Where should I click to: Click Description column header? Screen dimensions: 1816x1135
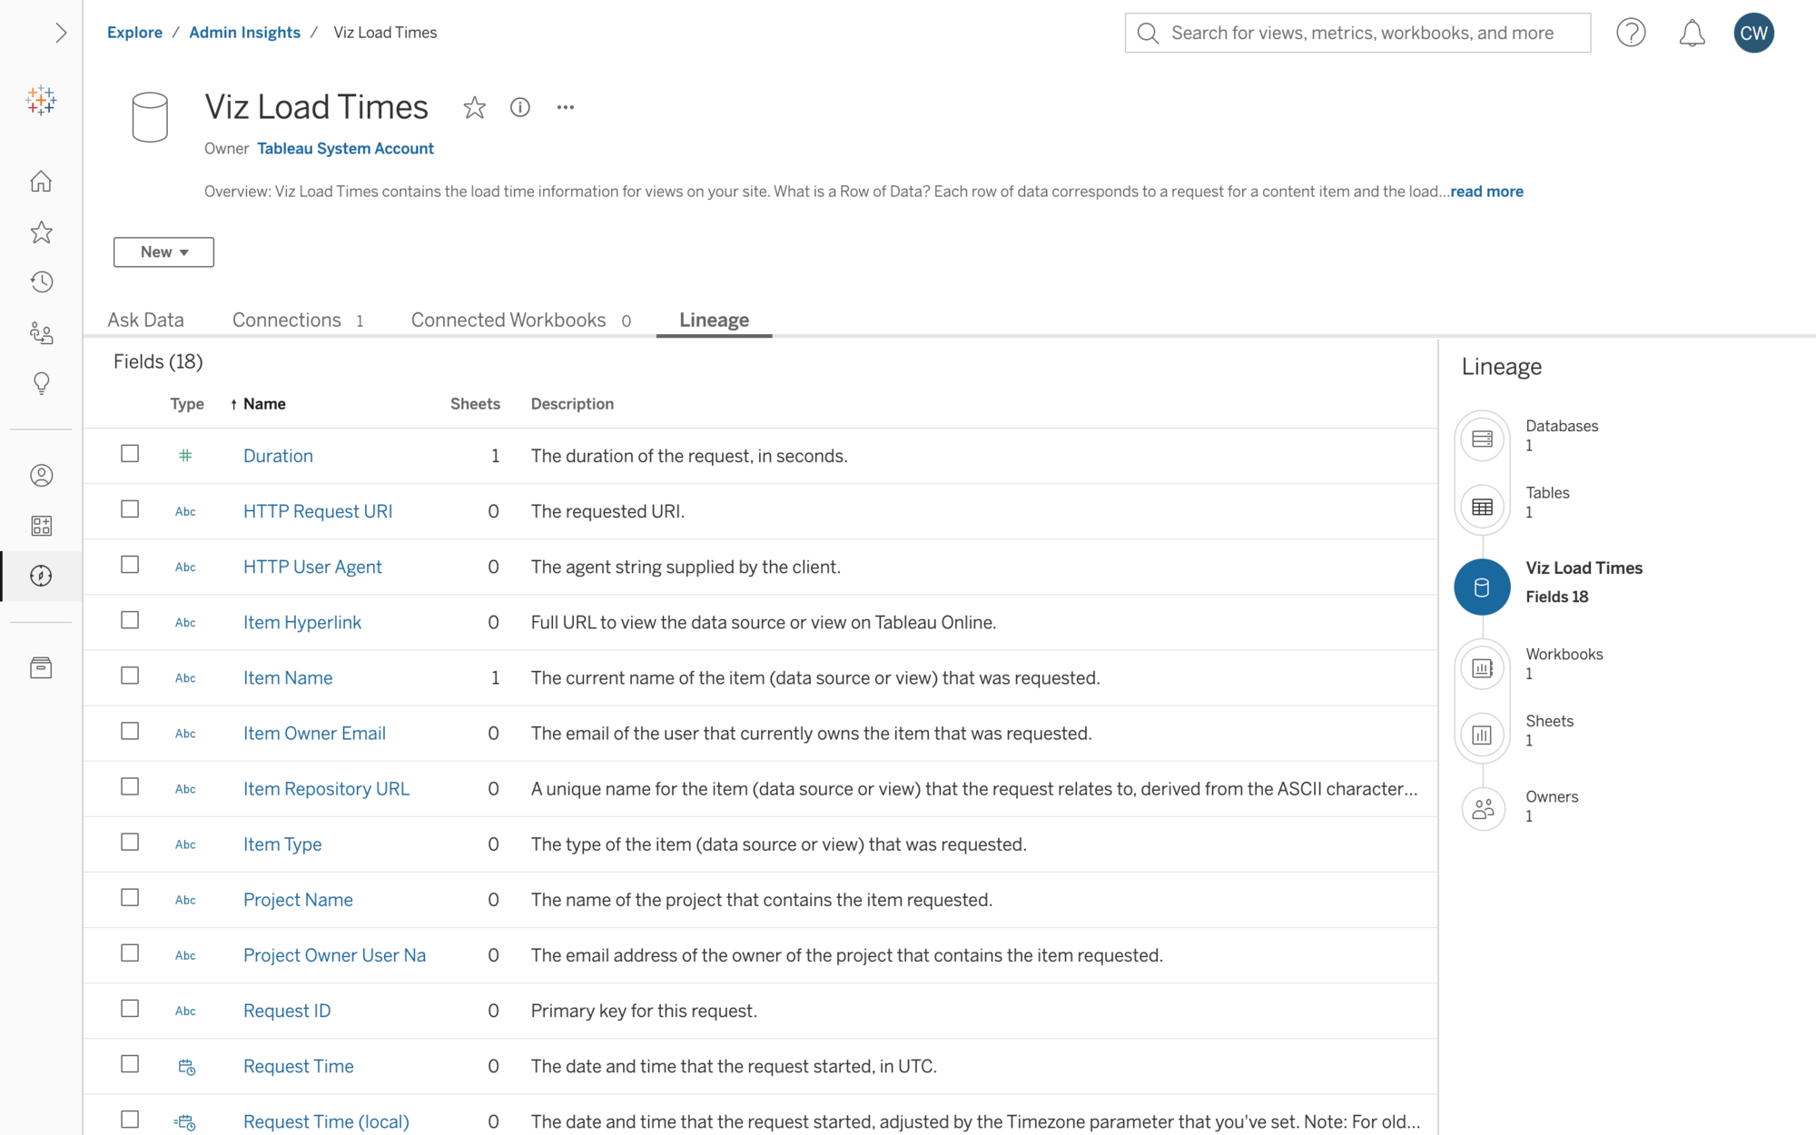[572, 404]
